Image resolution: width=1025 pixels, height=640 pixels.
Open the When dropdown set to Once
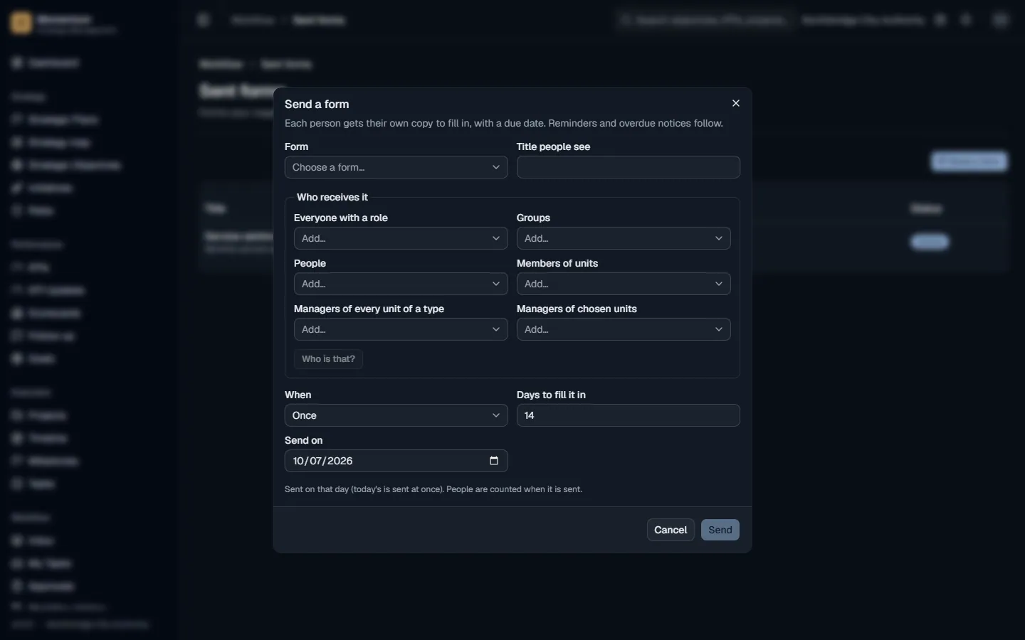pos(396,415)
